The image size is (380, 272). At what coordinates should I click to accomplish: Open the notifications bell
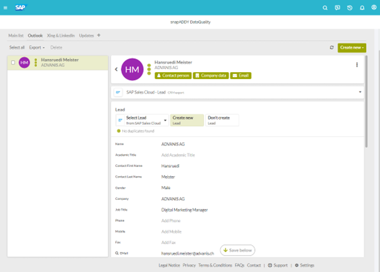[362, 8]
